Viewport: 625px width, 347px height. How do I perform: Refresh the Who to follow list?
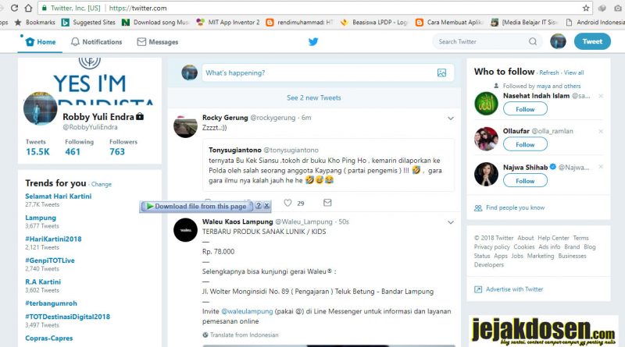[x=549, y=73]
